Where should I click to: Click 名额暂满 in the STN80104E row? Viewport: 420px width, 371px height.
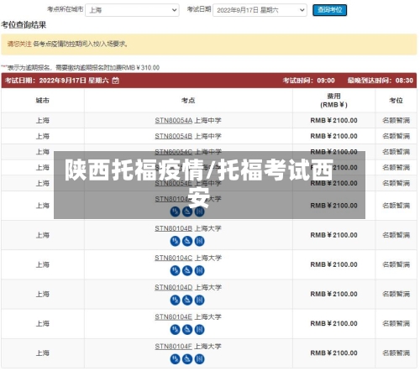396,324
